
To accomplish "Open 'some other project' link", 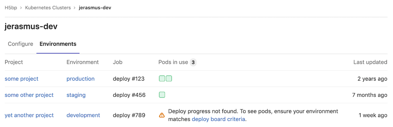I will coord(29,95).
